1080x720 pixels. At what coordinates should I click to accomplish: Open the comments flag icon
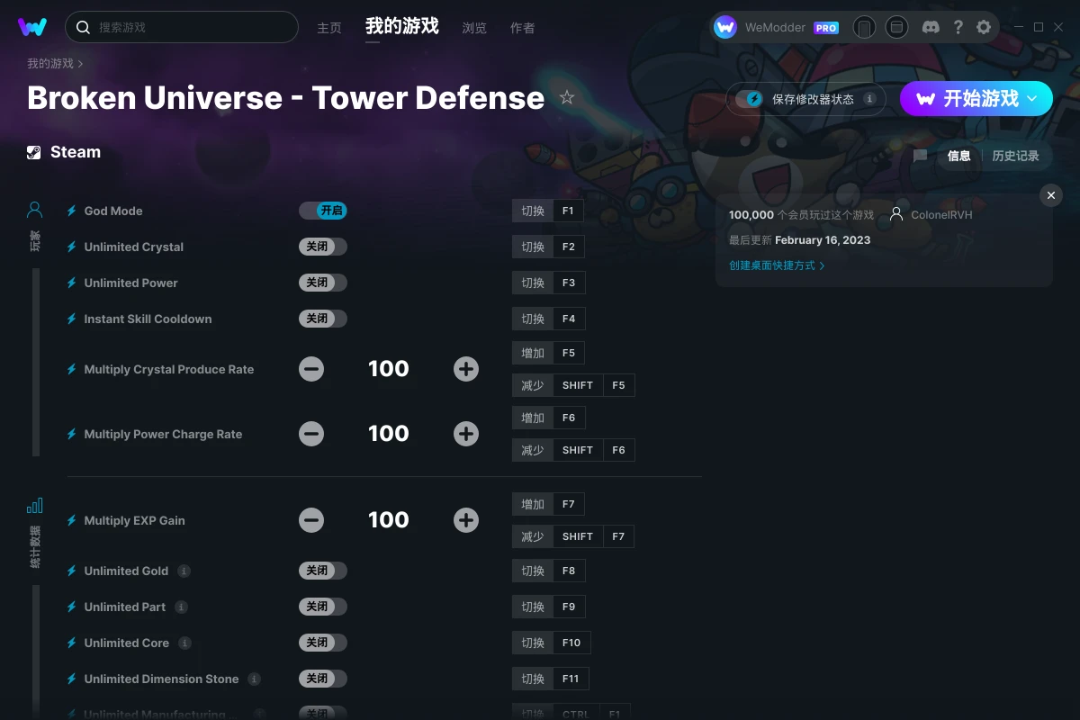(x=920, y=156)
